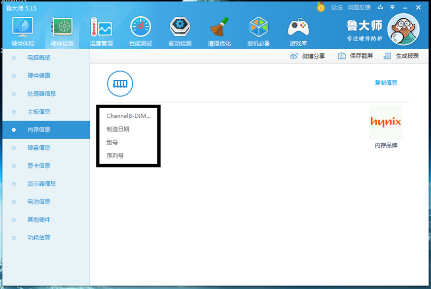
Task: Minimize the 鲁大师 window
Action: [405, 8]
